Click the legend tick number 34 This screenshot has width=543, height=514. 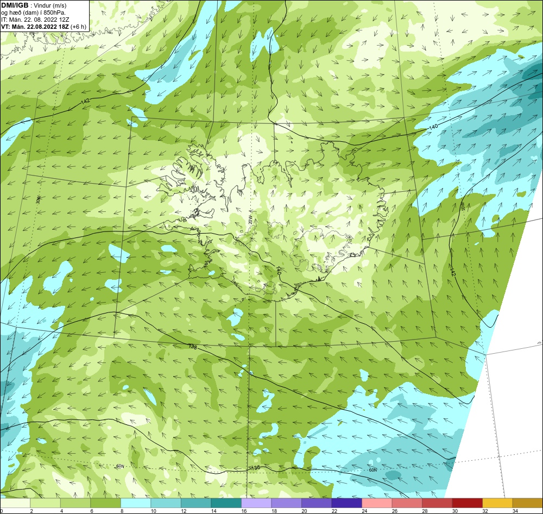coord(515,511)
